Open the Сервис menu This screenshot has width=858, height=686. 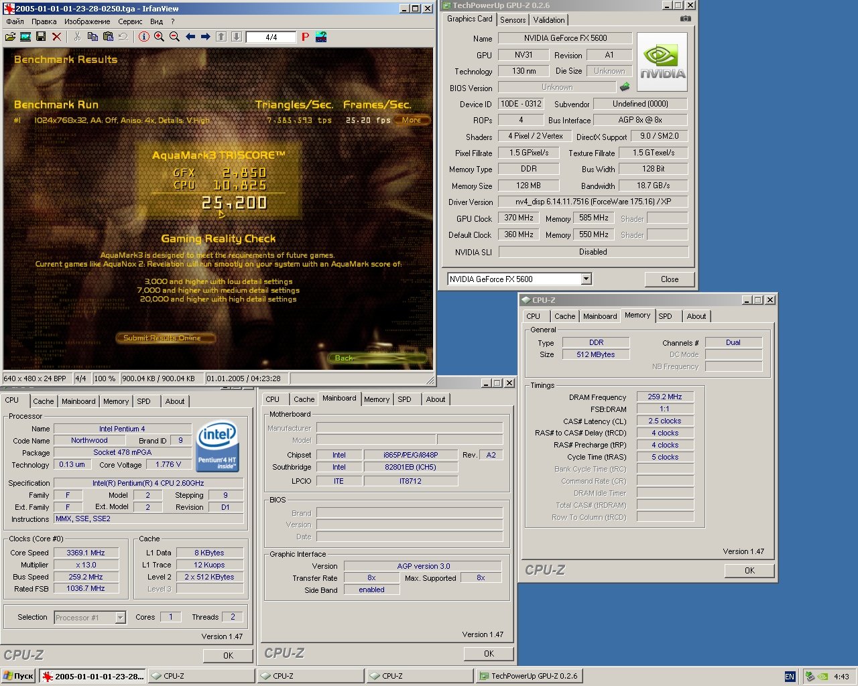130,21
